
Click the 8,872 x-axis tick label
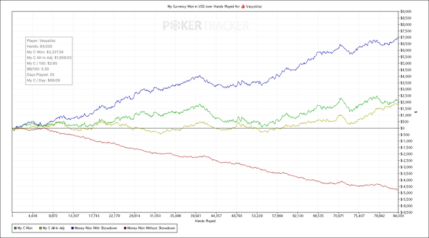coord(53,216)
